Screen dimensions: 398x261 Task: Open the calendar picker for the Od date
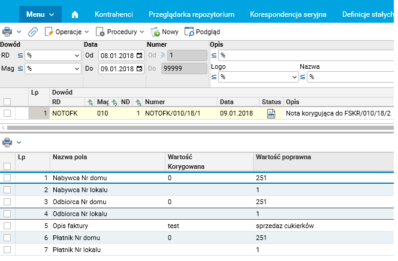[x=140, y=56]
